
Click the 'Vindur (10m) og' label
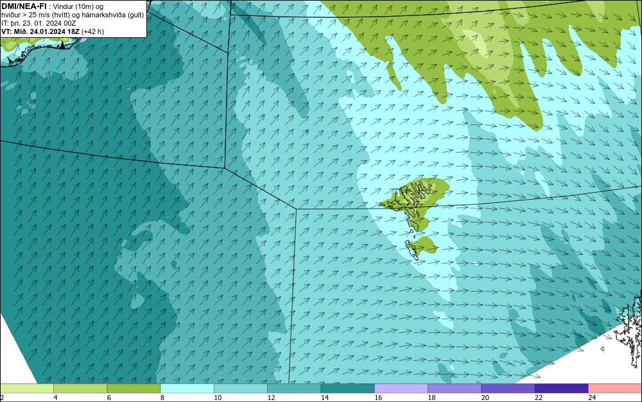coord(78,6)
